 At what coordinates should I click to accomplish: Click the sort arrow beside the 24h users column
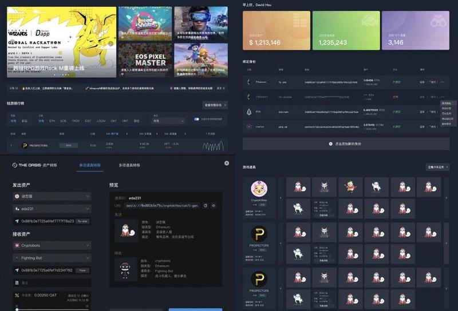pyautogui.click(x=127, y=134)
